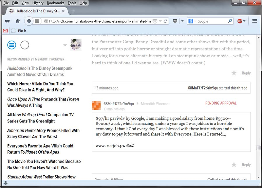
Task: Open Gmail bookmark icon
Action: click(x=5, y=31)
